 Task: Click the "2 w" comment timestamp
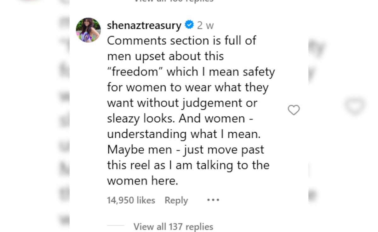point(205,25)
